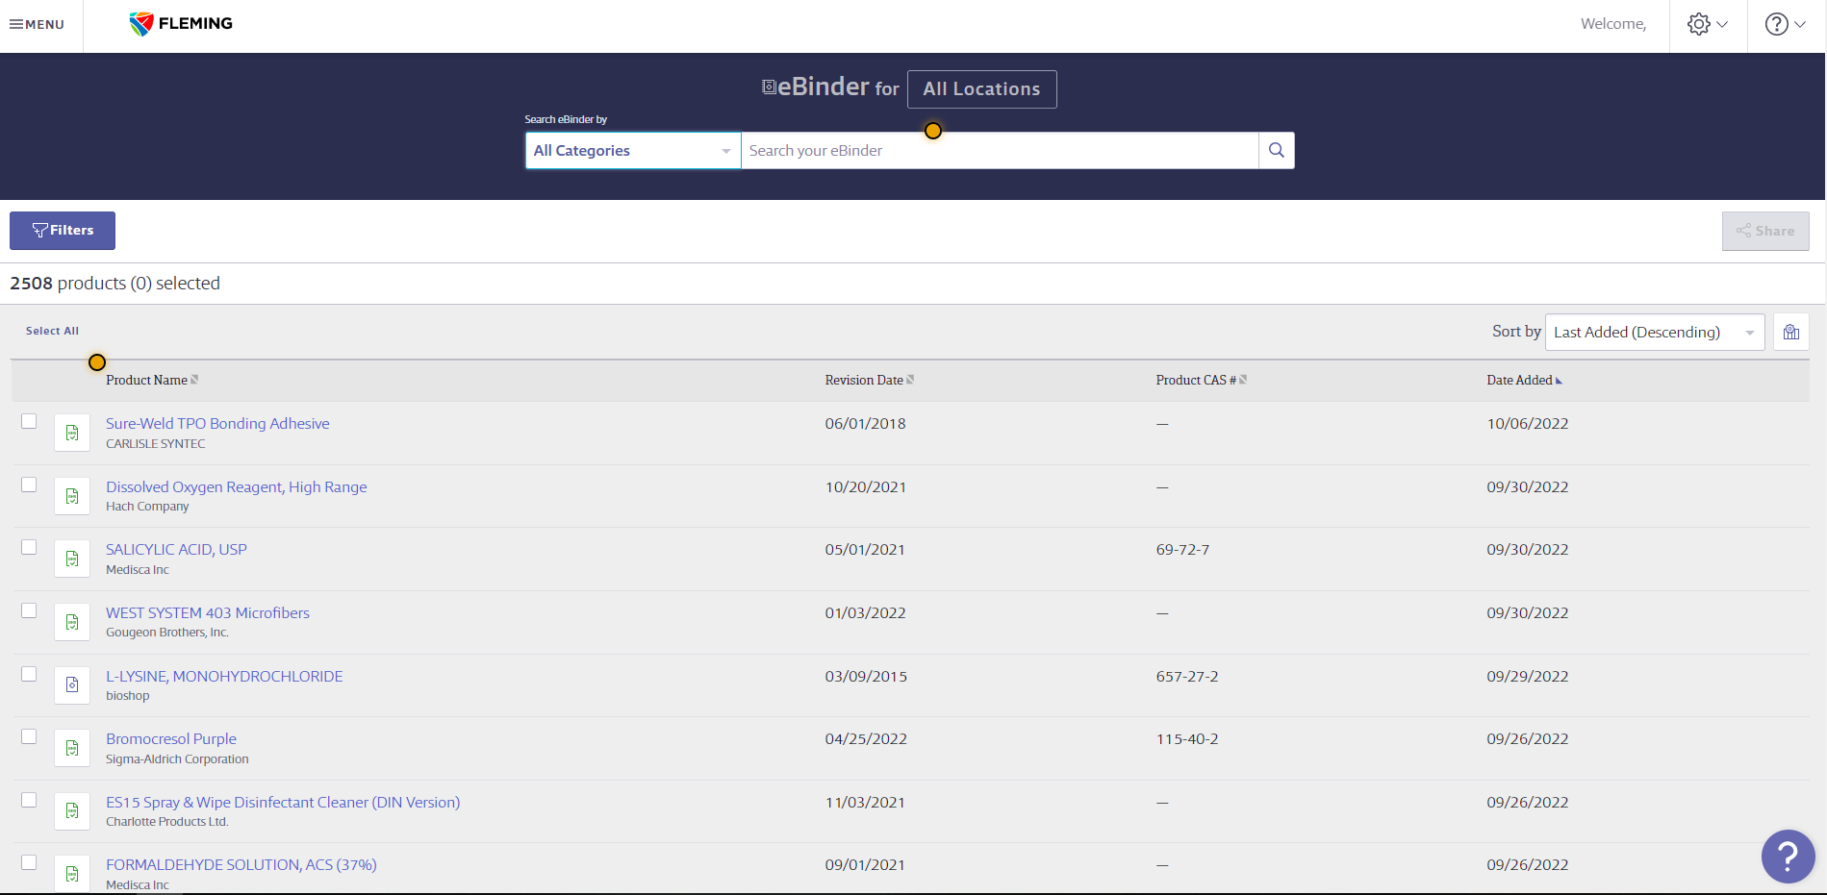The image size is (1827, 895).
Task: Open the hamburger MENU
Action: click(x=38, y=25)
